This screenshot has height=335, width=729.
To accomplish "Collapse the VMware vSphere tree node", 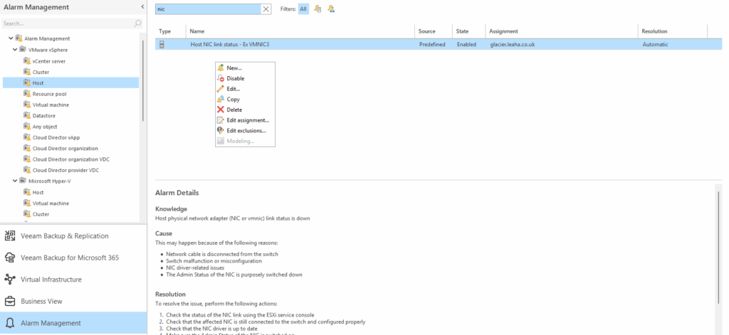I will 15,50.
